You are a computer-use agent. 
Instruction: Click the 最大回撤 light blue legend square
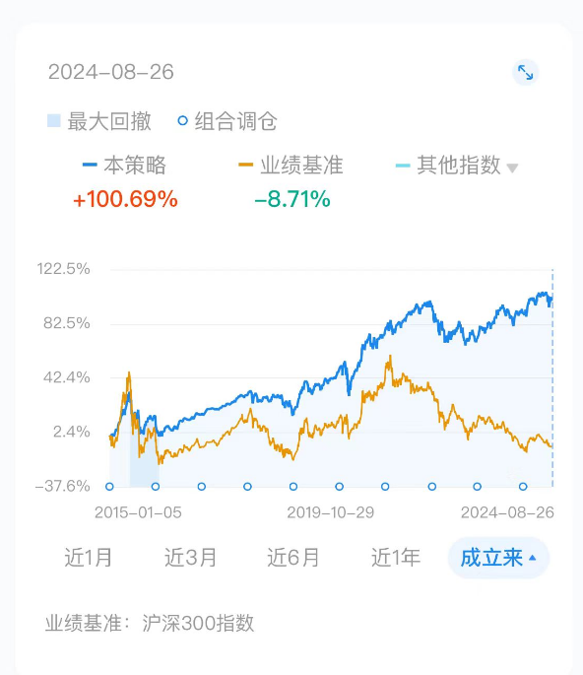point(54,120)
